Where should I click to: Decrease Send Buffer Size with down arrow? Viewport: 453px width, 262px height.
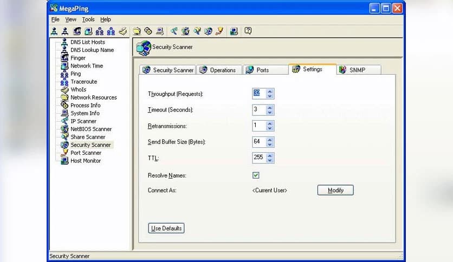pos(270,145)
